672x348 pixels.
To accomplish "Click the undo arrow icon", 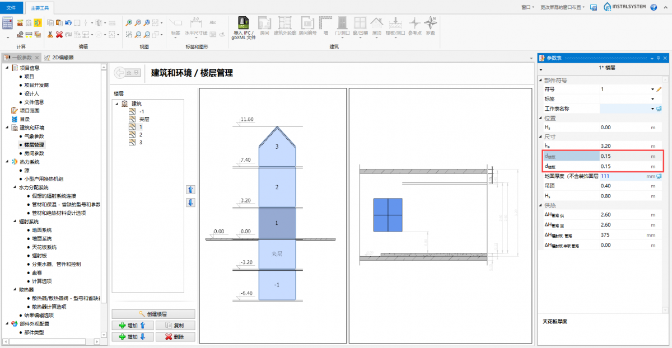I will (68, 23).
